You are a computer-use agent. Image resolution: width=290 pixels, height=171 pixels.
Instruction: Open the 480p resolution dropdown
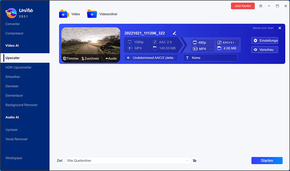coord(203,43)
